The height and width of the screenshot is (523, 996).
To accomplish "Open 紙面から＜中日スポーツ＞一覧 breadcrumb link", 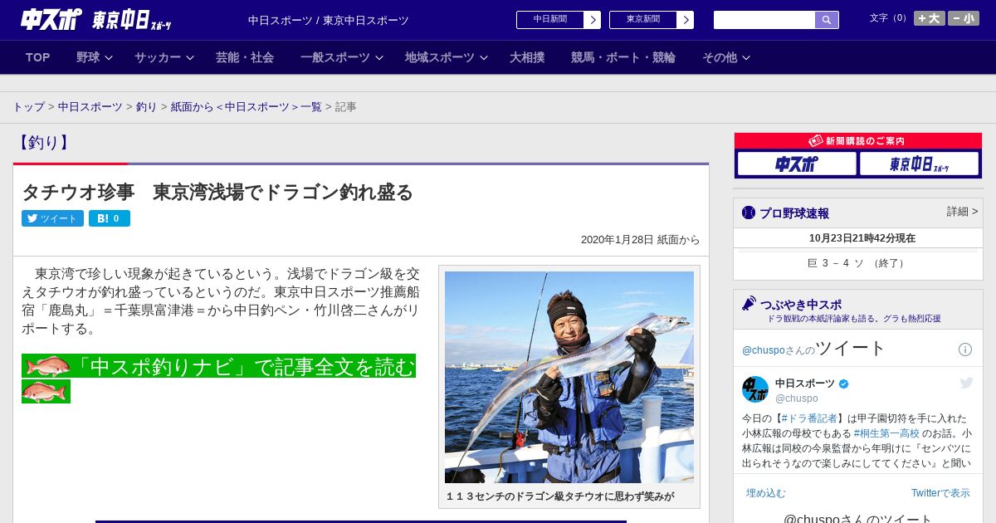I will (247, 107).
